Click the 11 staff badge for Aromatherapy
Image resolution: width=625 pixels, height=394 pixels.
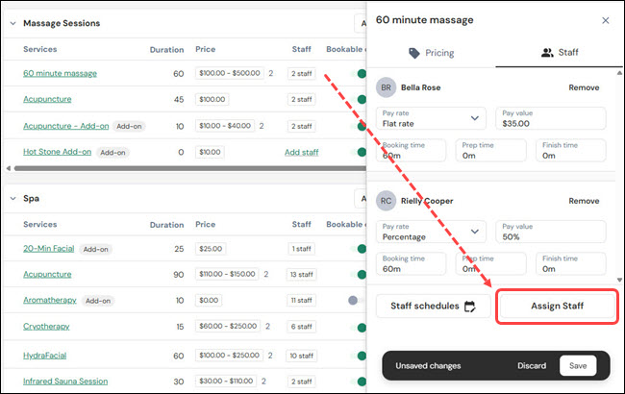tap(301, 301)
